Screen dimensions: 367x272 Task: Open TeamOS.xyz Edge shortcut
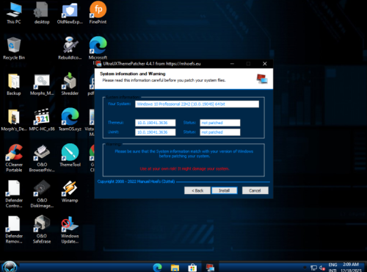[70, 120]
